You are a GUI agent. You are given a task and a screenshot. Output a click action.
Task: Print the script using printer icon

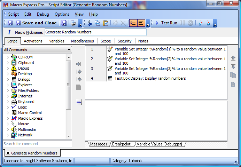73,23
